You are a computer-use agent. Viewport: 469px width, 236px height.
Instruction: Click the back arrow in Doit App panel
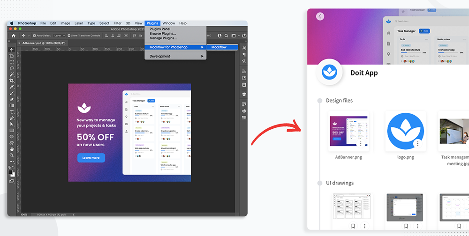pyautogui.click(x=320, y=16)
